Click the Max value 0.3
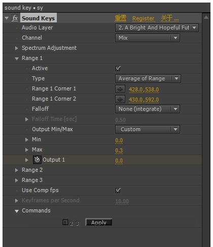The image size is (213, 247). click(119, 150)
